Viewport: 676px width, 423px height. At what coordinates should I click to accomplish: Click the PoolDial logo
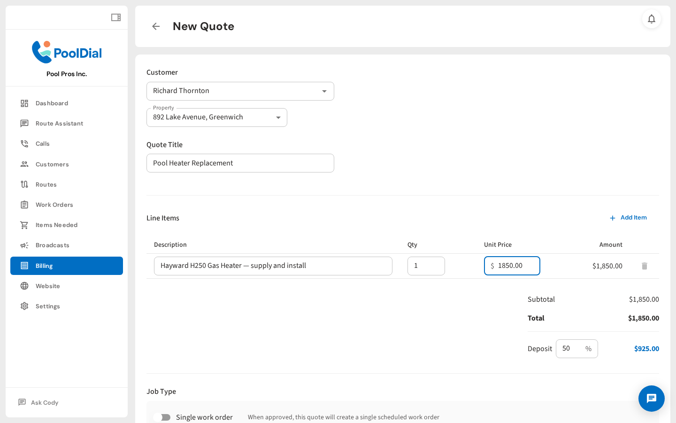click(66, 52)
